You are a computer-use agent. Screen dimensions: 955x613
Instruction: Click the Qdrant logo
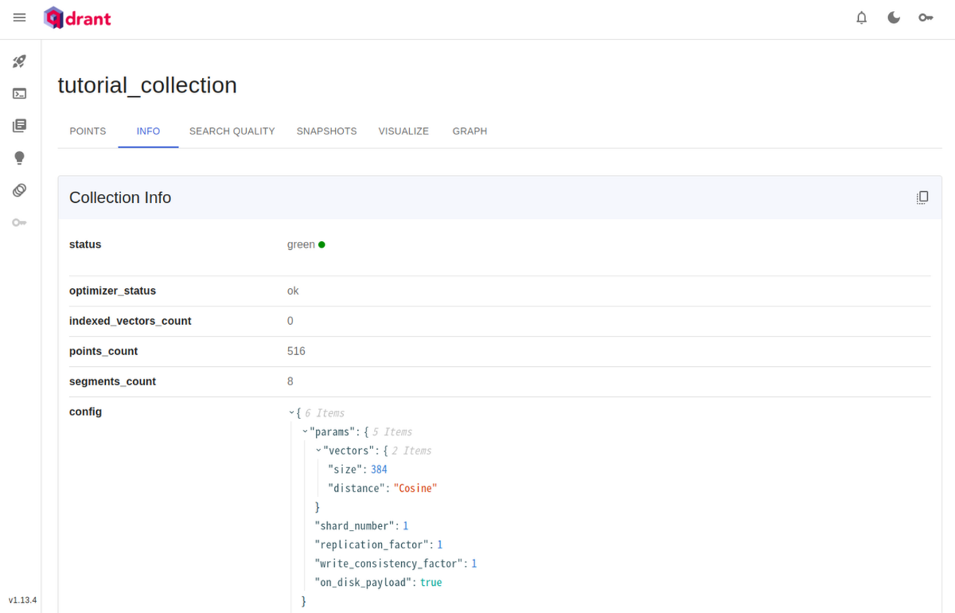click(77, 18)
